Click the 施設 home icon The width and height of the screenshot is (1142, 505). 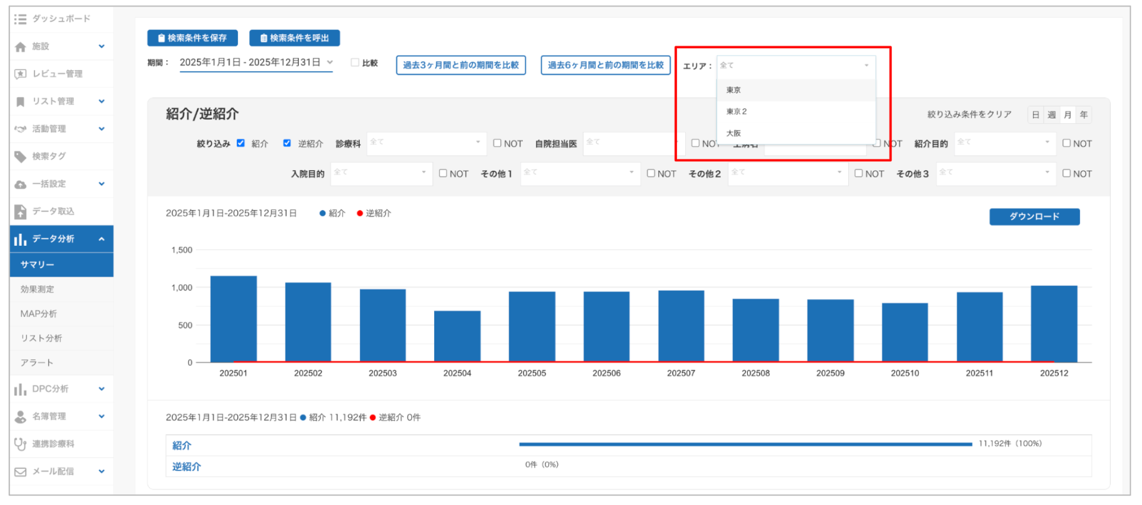point(20,47)
